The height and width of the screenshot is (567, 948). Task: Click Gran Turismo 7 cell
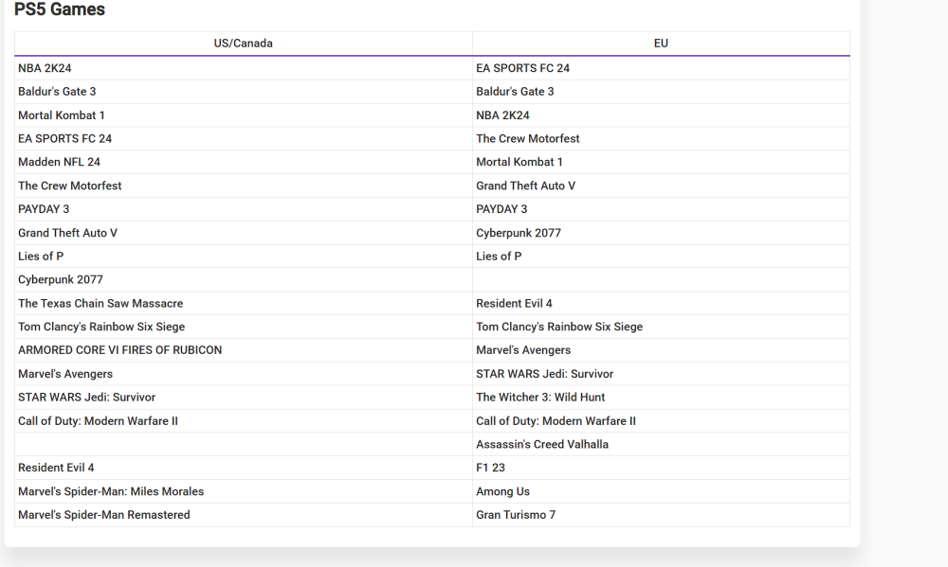click(516, 515)
